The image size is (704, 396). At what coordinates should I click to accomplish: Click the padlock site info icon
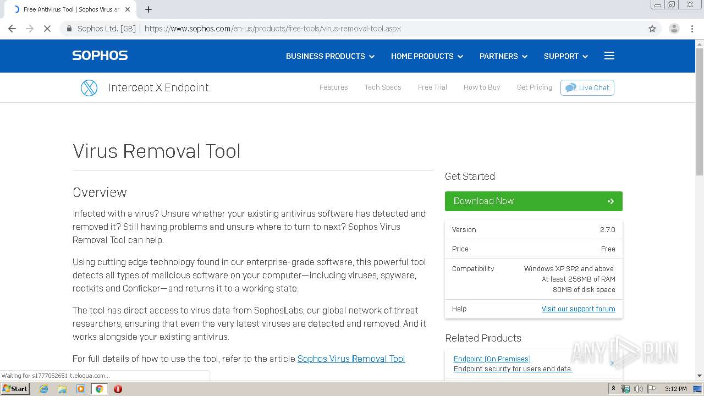[x=69, y=29]
